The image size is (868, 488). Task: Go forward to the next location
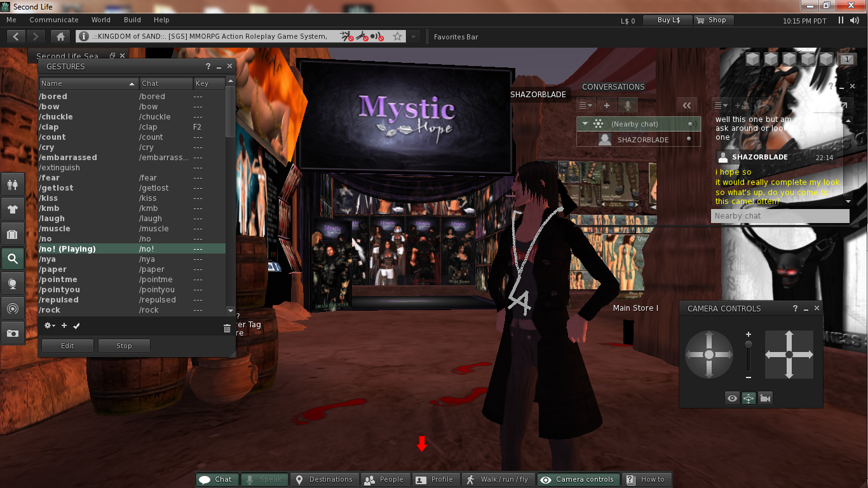point(36,37)
